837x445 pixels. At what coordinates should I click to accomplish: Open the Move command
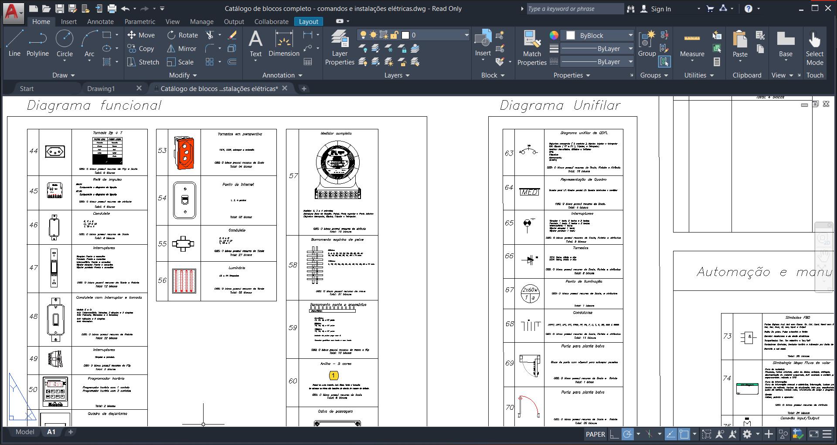click(x=141, y=35)
